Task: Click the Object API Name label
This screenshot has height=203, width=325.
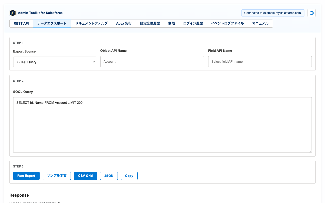Action: coord(113,51)
